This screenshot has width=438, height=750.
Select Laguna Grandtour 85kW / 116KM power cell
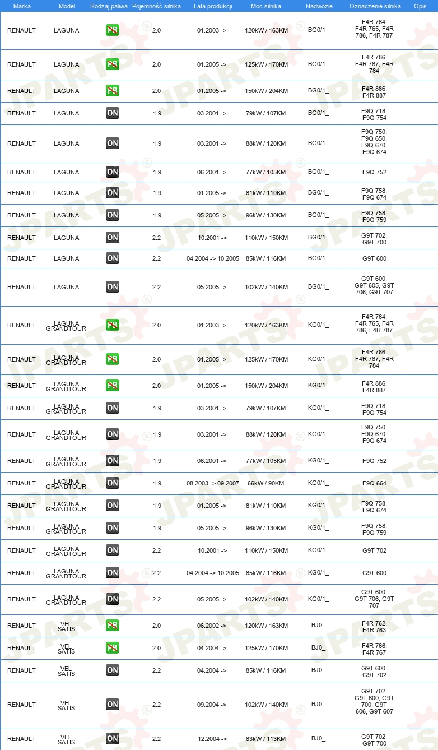(x=267, y=573)
